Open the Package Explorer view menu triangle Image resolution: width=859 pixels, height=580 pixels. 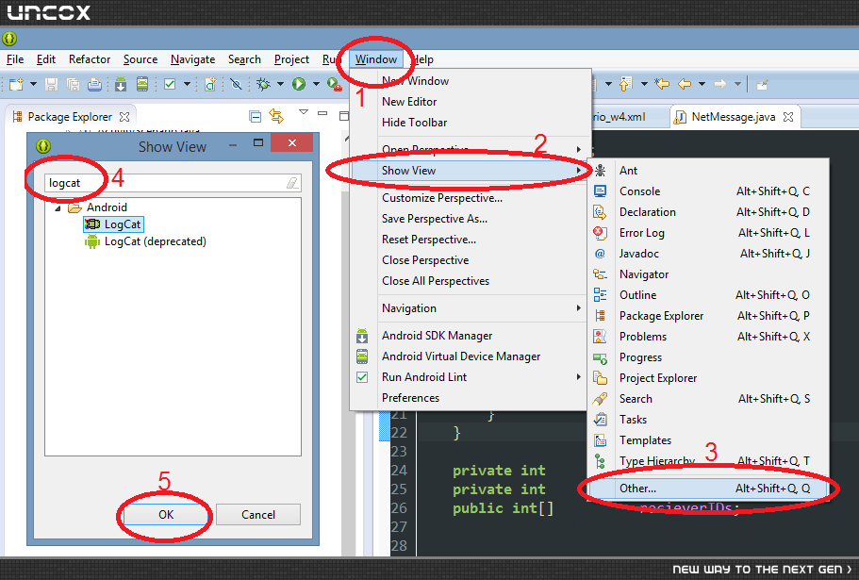click(304, 111)
